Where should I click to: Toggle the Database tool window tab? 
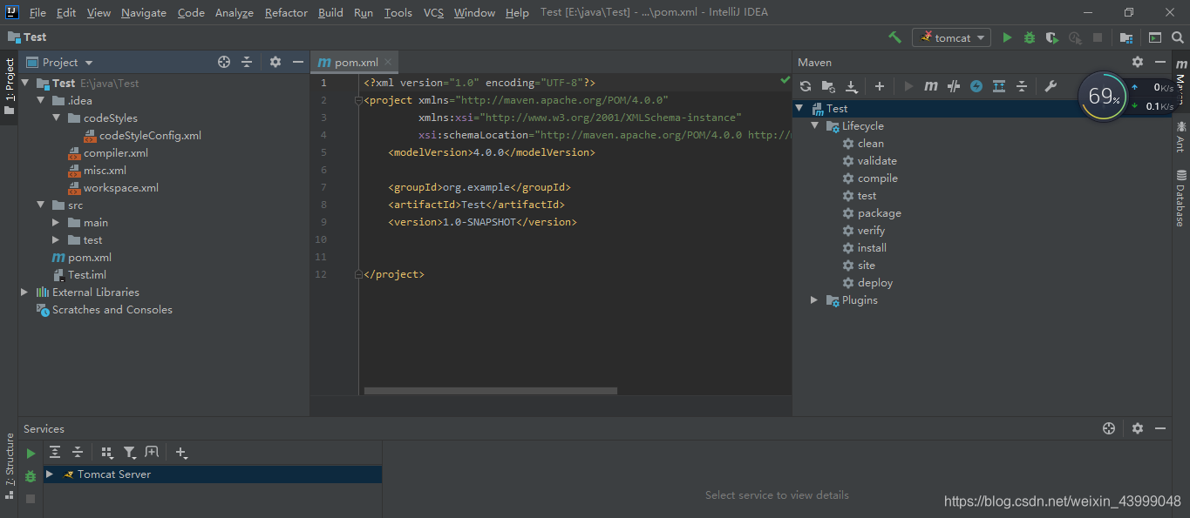[1180, 198]
